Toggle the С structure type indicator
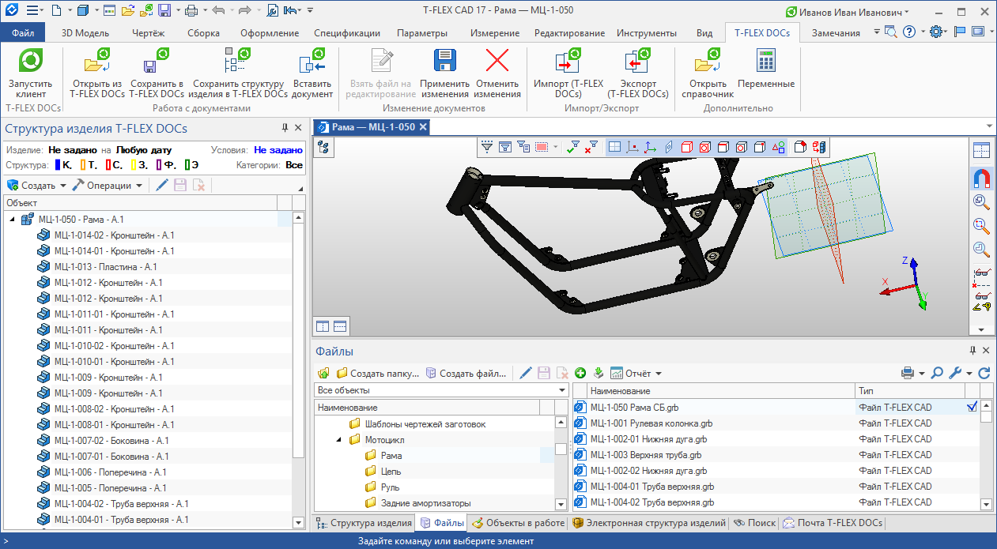Viewport: 997px width, 549px height. coord(114,165)
